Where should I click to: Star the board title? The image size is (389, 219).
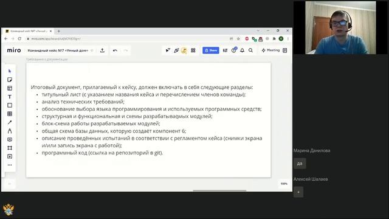pos(92,50)
